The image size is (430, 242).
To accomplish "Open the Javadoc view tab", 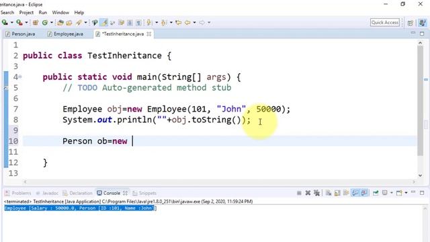I will click(47, 193).
